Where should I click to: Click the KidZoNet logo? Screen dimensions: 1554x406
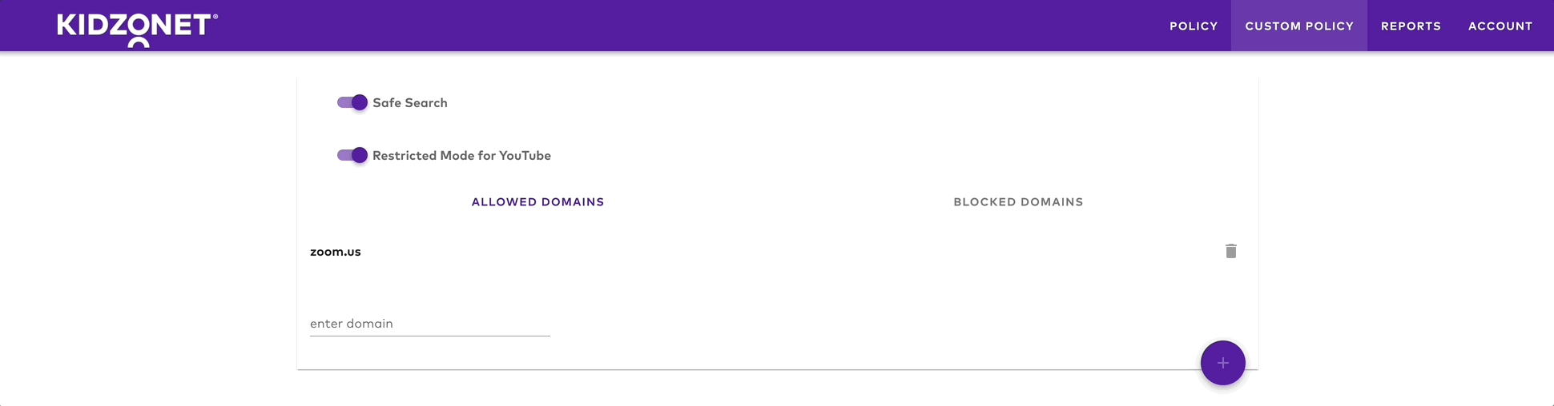(134, 26)
